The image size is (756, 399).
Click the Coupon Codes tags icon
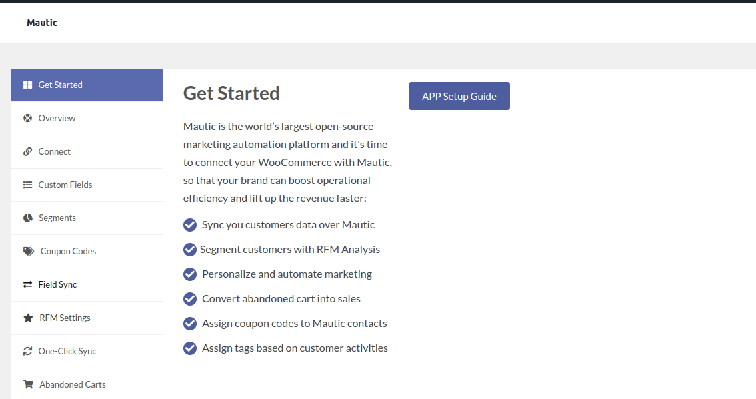29,251
